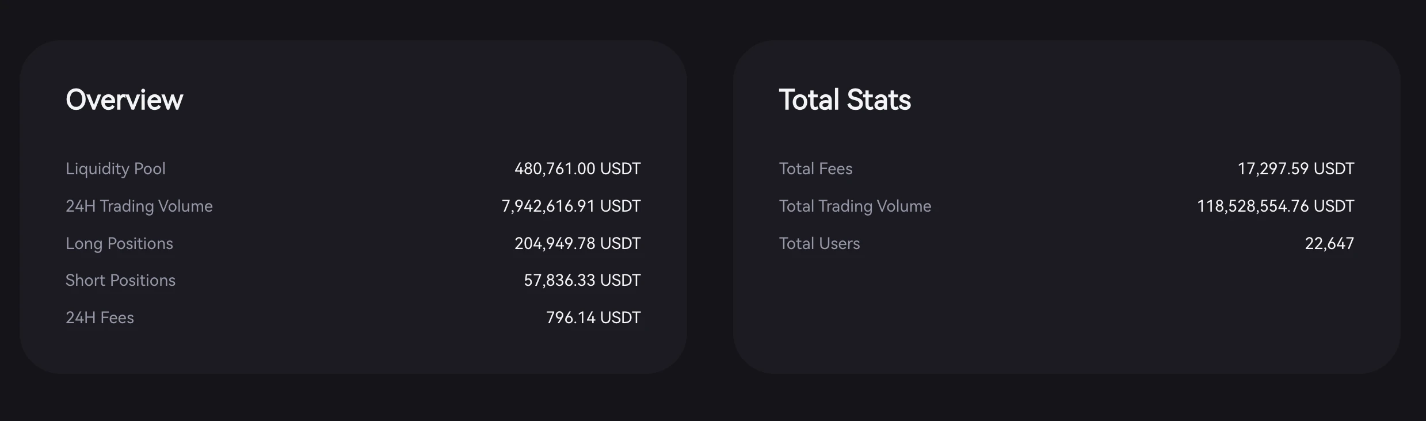Image resolution: width=1426 pixels, height=421 pixels.
Task: Click the dark gap between the two cards
Action: pyautogui.click(x=710, y=207)
